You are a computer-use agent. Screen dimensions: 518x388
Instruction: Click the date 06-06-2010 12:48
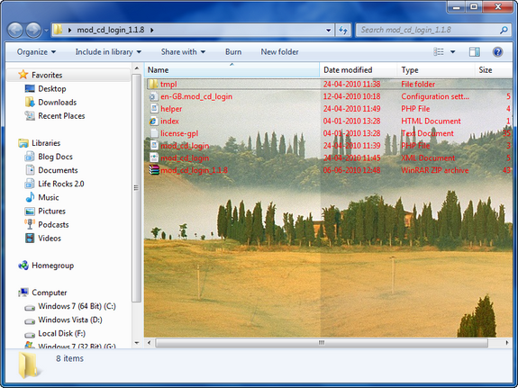(x=352, y=170)
